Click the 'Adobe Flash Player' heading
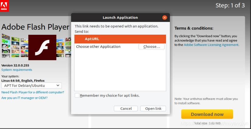This screenshot has height=129, width=251. (35, 27)
